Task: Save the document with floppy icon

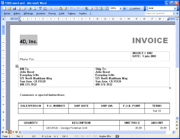Action: coord(14,8)
